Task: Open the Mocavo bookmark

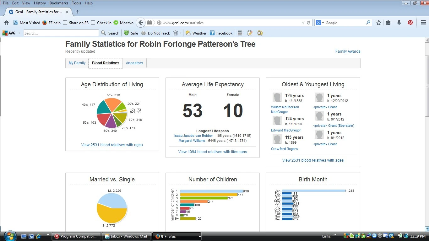Action: coord(123,23)
